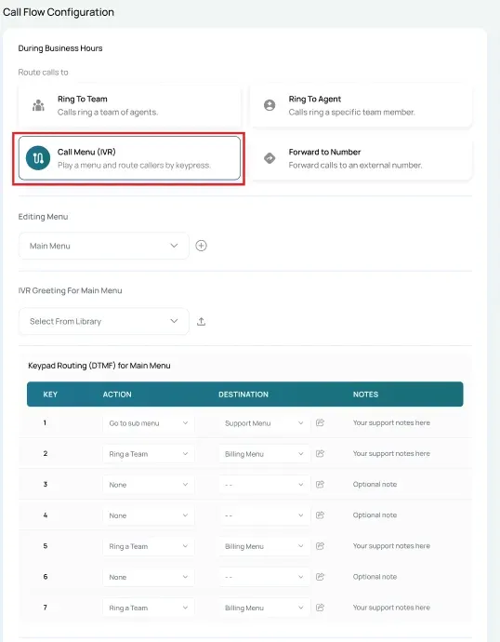The width and height of the screenshot is (500, 642).
Task: Click the Ring To Agent person icon
Action: click(x=270, y=105)
